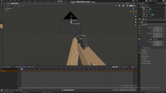The height and width of the screenshot is (93, 166).
Task: Open the Pose Options dropdown
Action: [133, 3]
